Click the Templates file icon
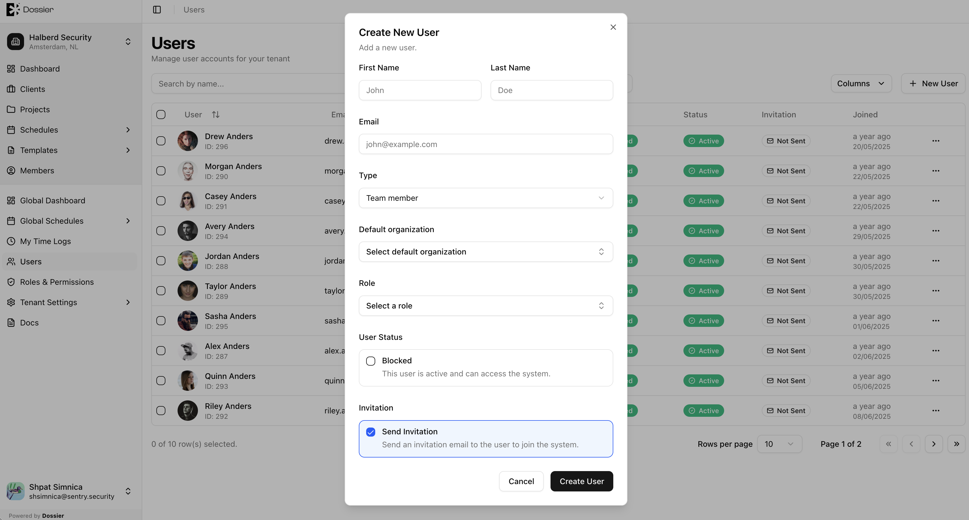Viewport: 969px width, 520px height. point(11,150)
